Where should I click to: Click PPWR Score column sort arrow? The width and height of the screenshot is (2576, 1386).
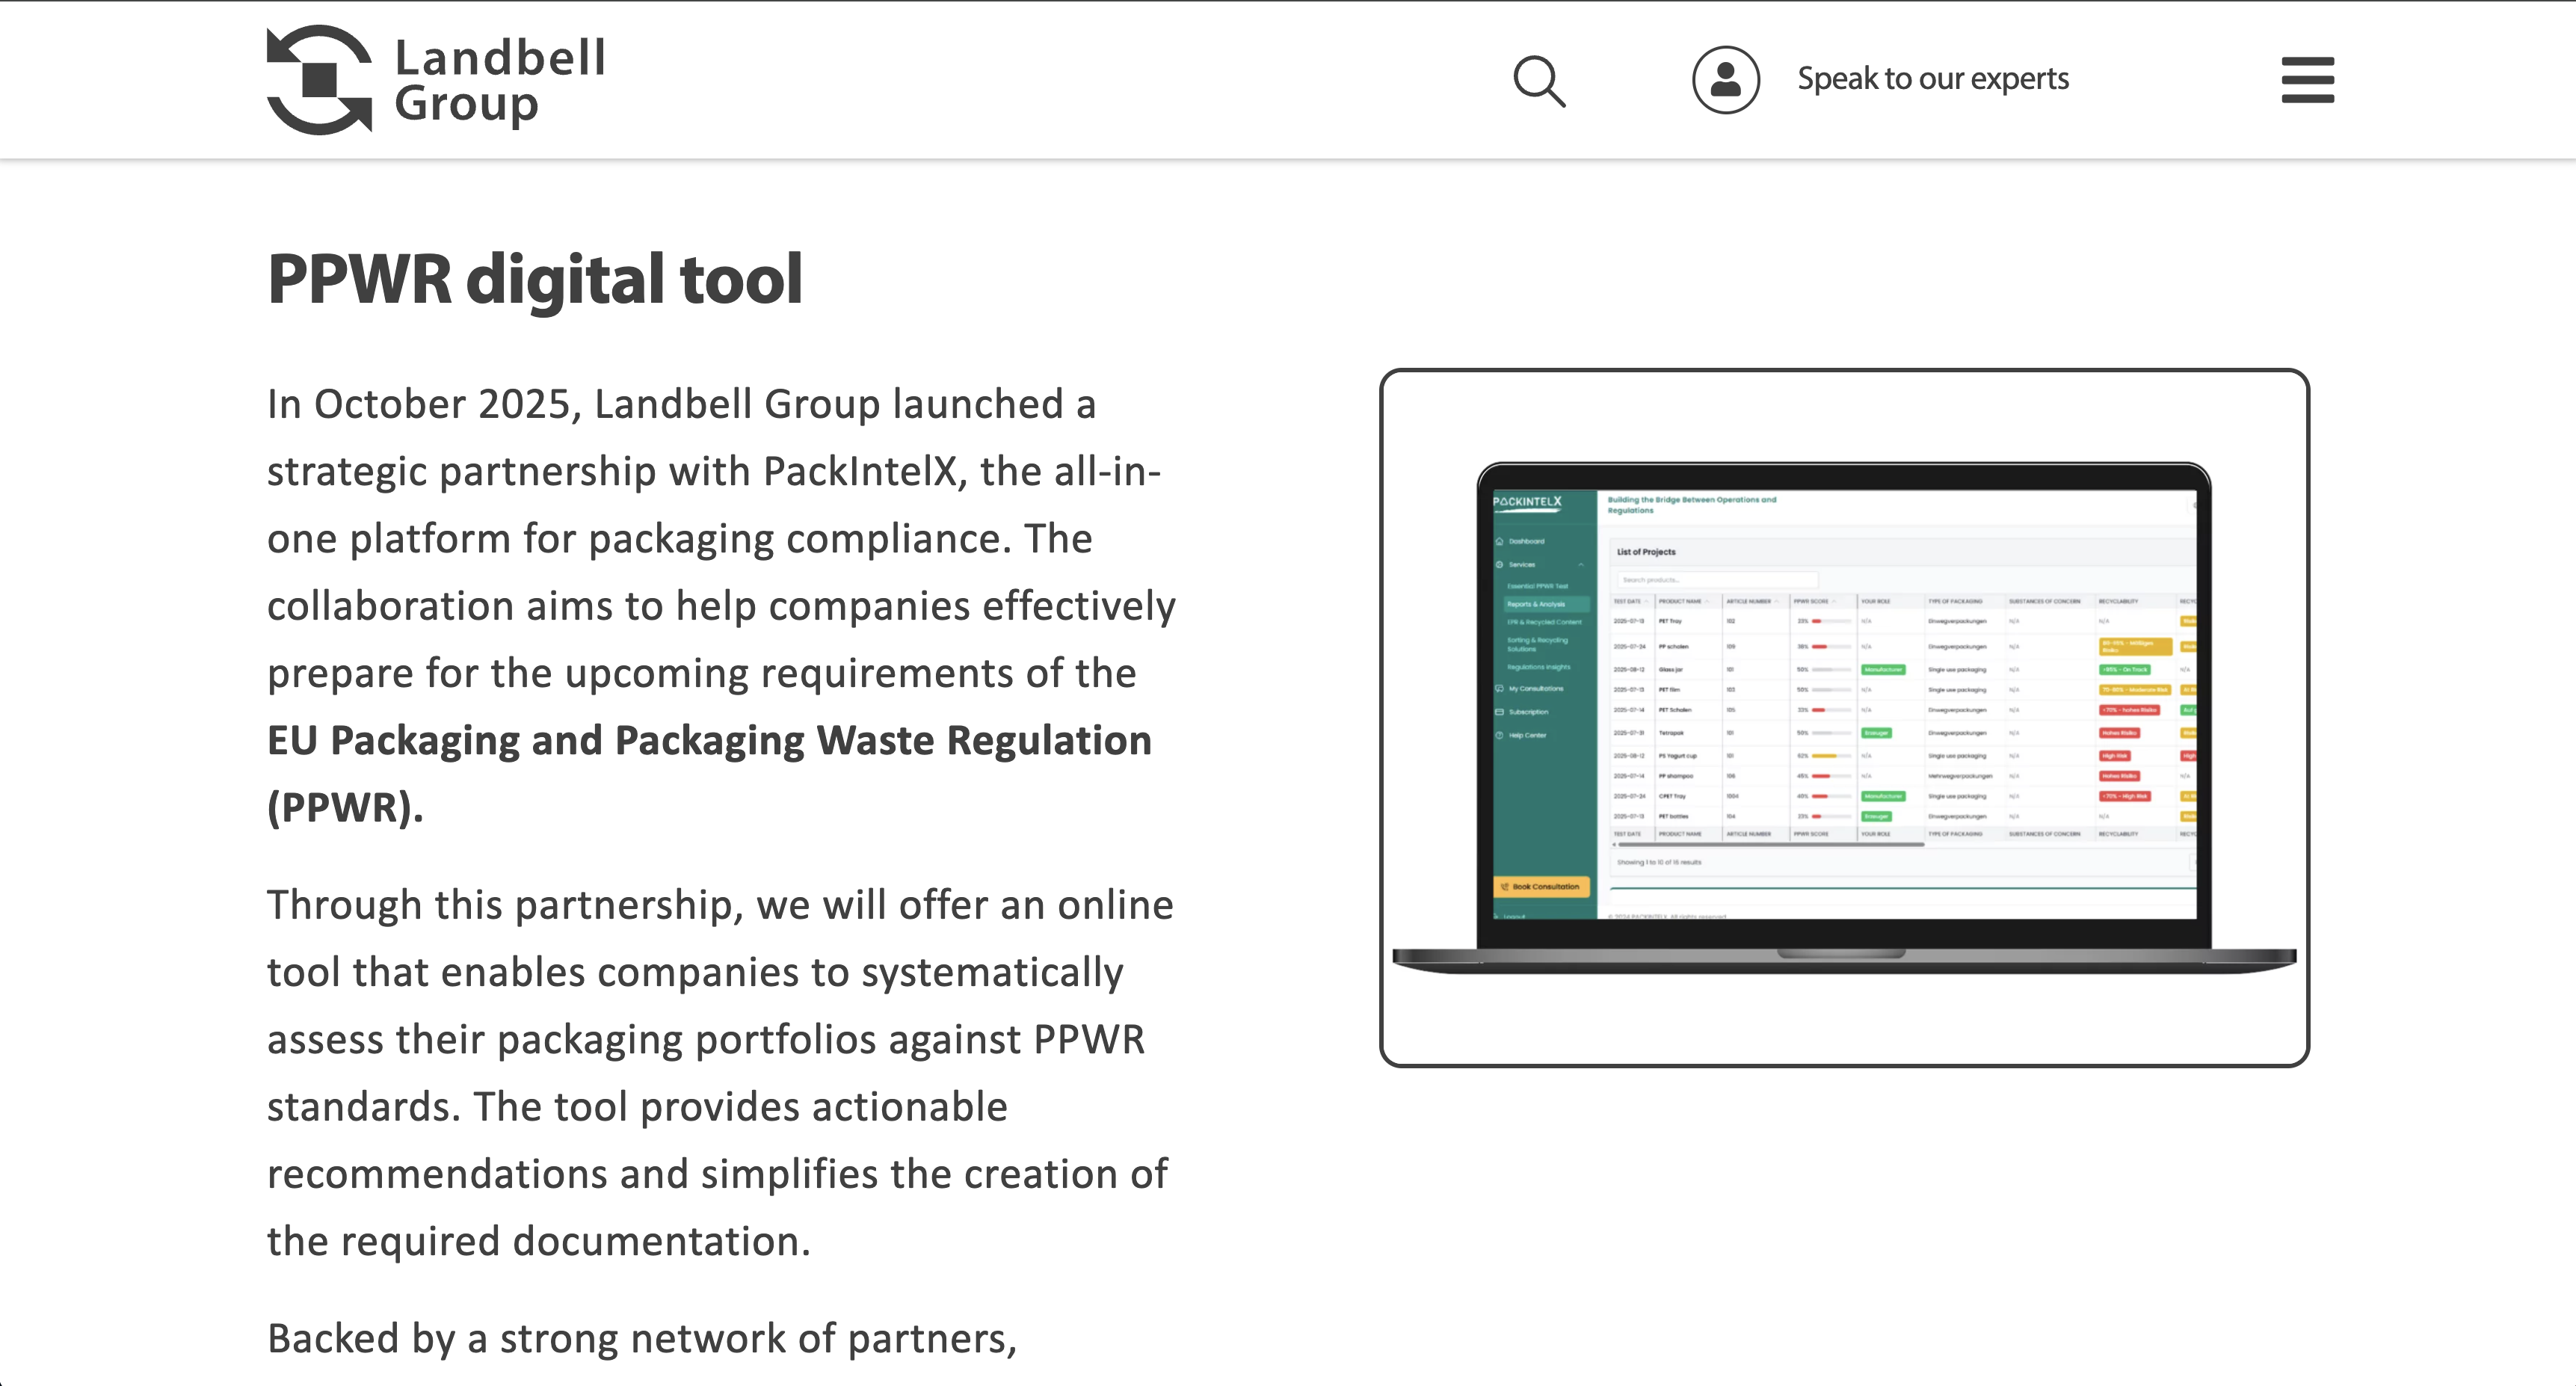coord(1835,602)
